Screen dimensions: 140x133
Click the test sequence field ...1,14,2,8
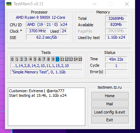(x=46, y=66)
